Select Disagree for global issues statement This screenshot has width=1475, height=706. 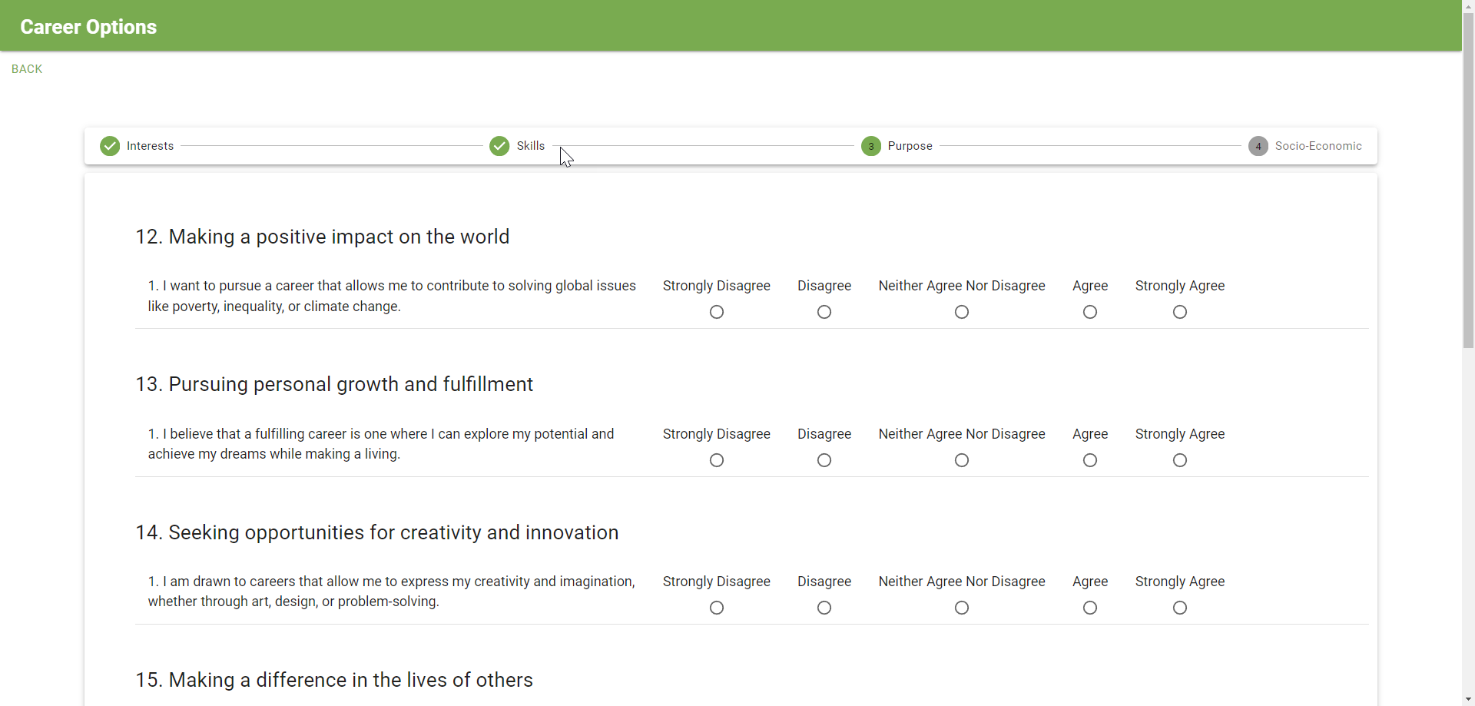(x=824, y=312)
